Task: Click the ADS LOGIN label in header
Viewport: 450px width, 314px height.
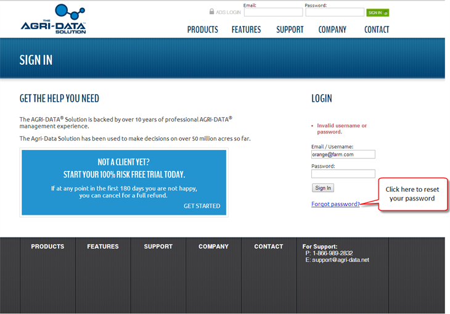Action: click(228, 12)
